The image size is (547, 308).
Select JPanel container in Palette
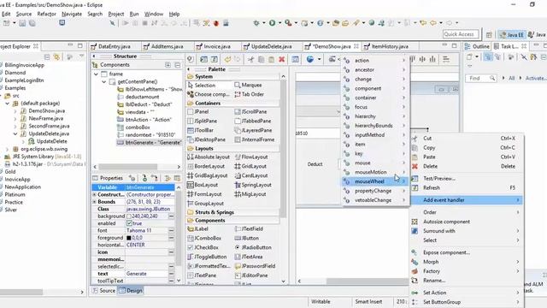pyautogui.click(x=198, y=112)
